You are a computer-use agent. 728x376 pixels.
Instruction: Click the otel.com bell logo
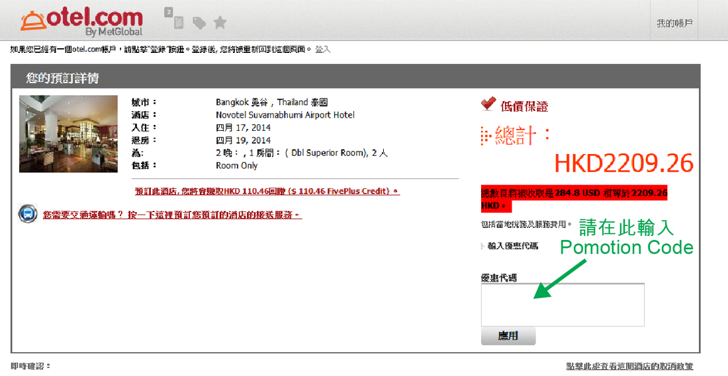click(x=32, y=20)
